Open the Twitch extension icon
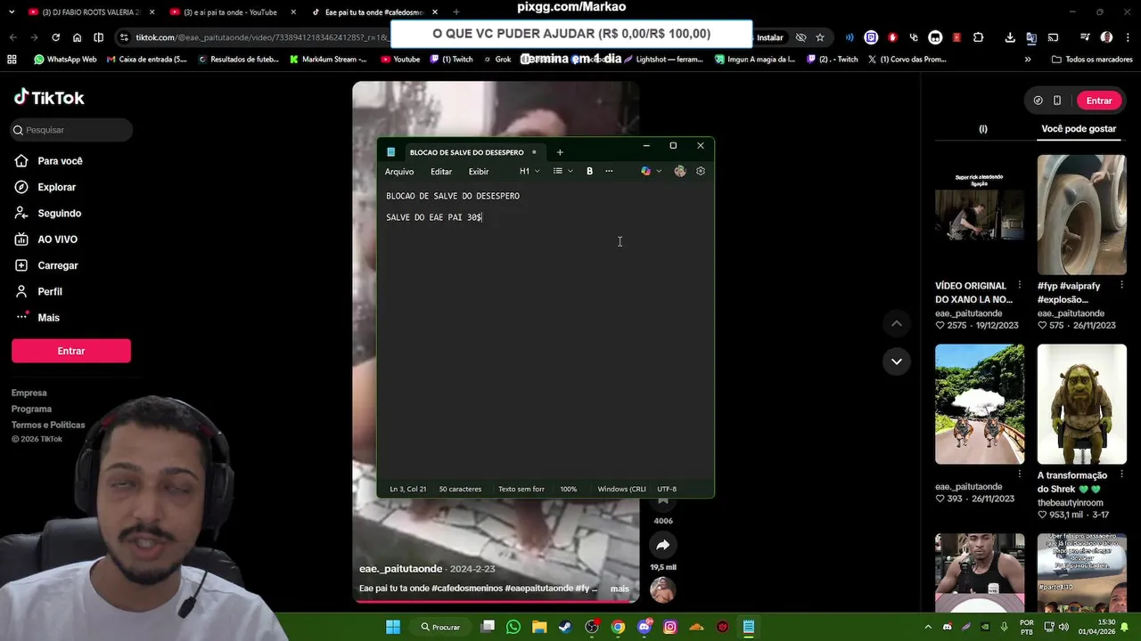This screenshot has width=1141, height=641. tap(871, 37)
